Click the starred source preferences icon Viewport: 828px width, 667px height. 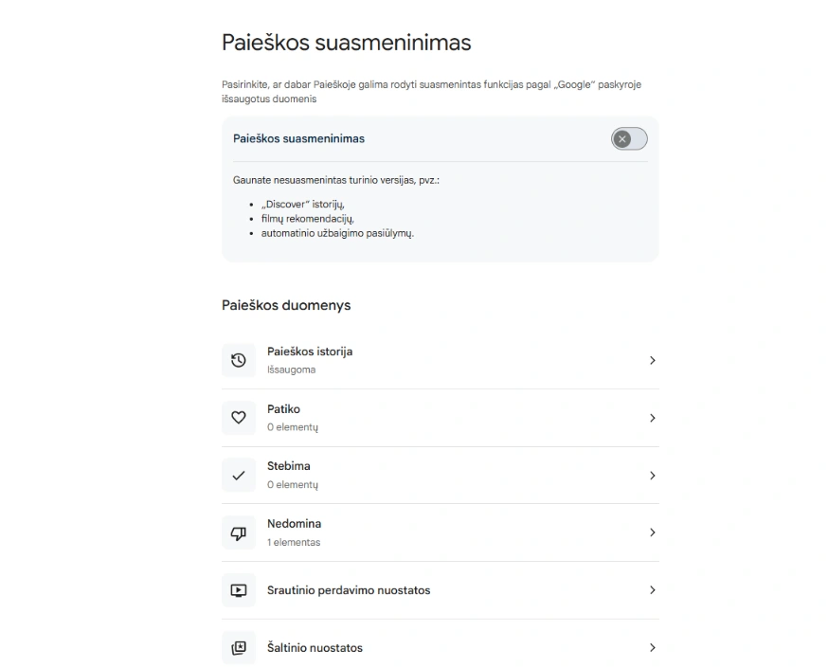point(239,647)
